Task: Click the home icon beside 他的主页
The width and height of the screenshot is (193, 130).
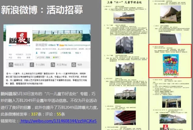Action: coord(11,65)
